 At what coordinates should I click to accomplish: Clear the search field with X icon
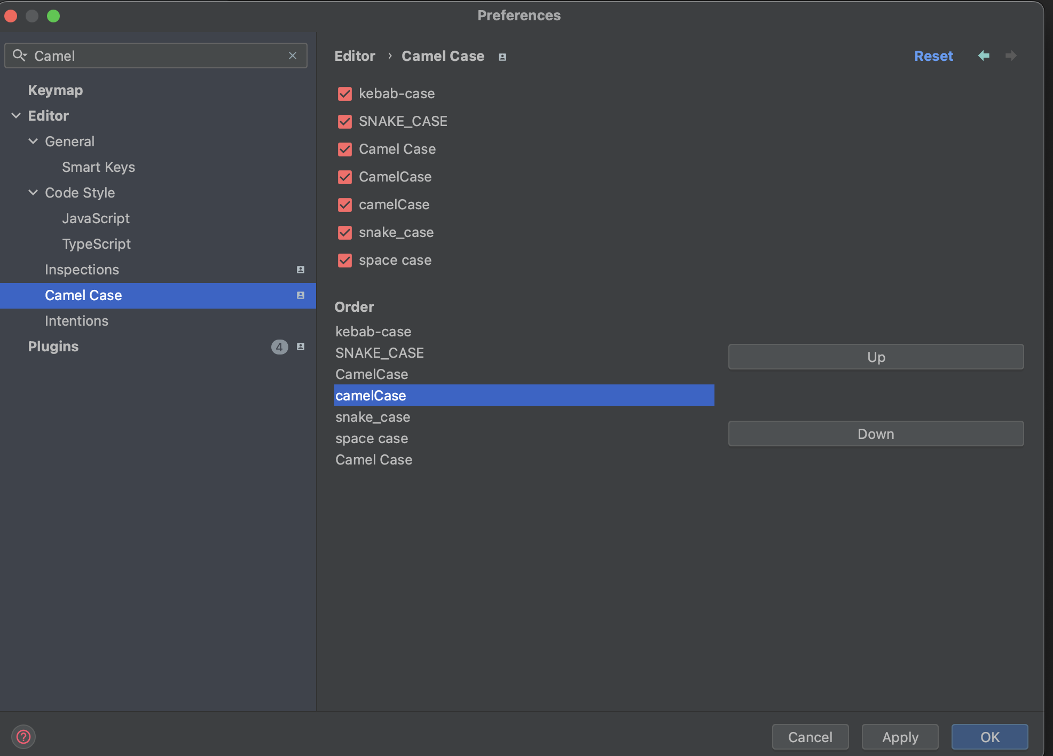point(293,56)
